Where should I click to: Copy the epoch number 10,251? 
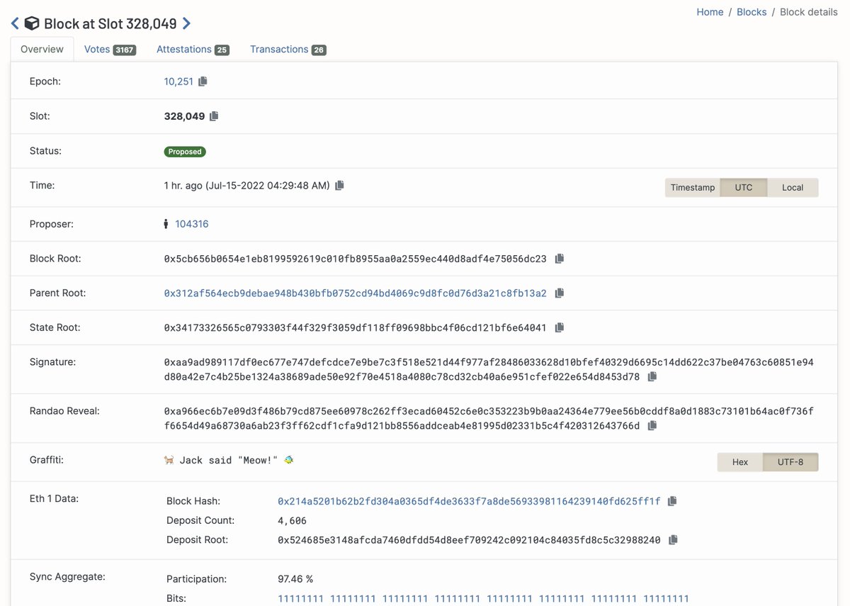203,82
